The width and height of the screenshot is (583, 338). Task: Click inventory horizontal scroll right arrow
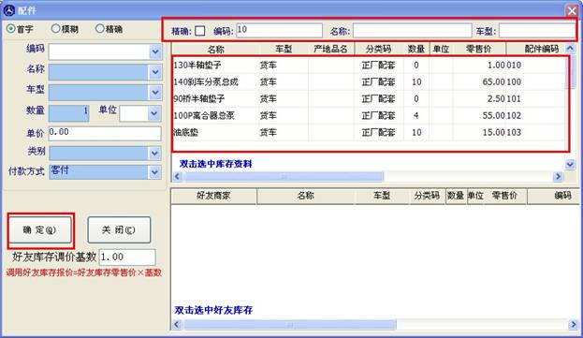click(x=558, y=176)
